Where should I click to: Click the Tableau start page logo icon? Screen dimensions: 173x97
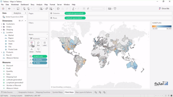3,9
